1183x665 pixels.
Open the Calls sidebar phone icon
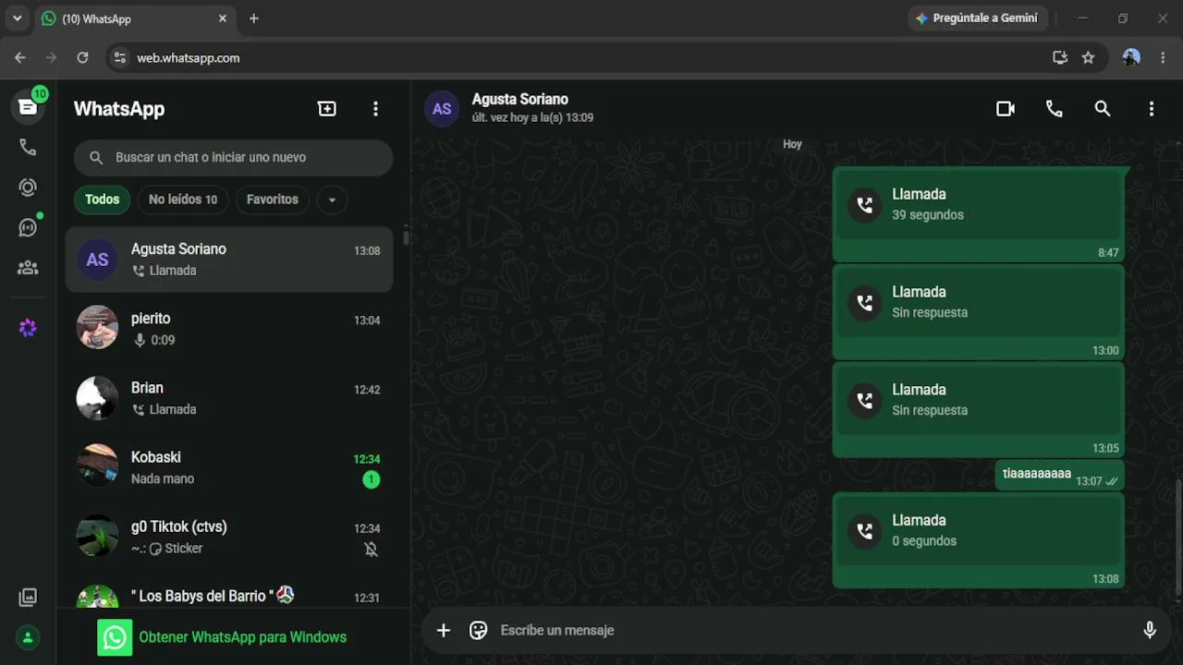[28, 148]
